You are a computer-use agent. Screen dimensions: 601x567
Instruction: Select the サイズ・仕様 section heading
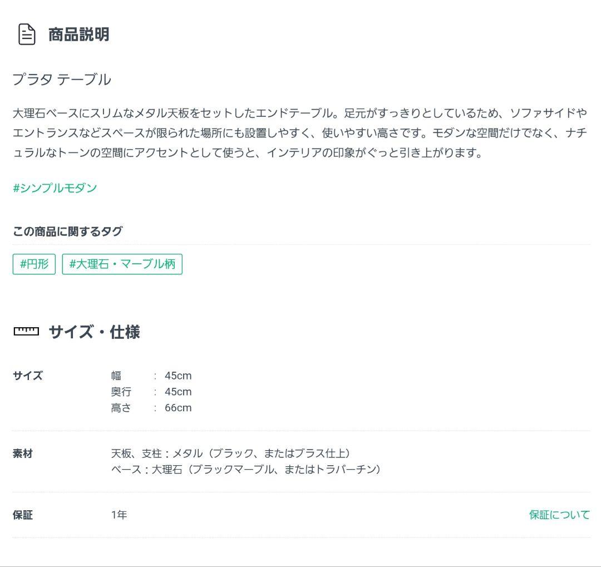(x=93, y=332)
